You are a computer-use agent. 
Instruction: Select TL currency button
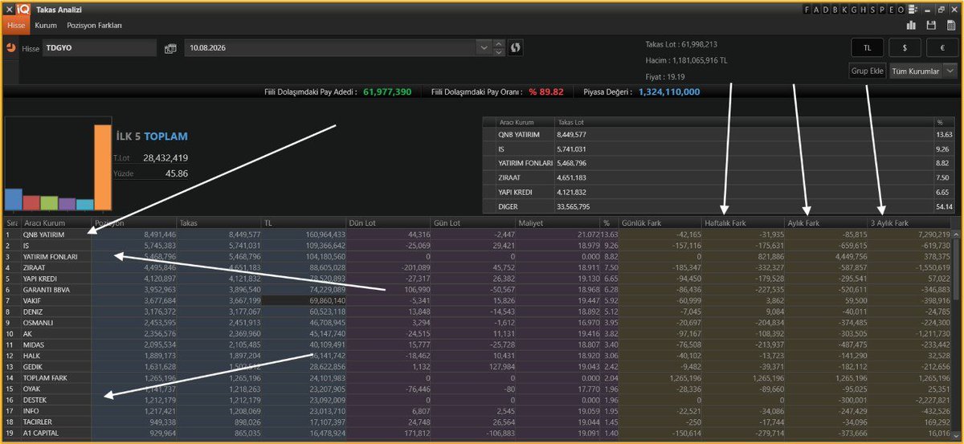867,48
